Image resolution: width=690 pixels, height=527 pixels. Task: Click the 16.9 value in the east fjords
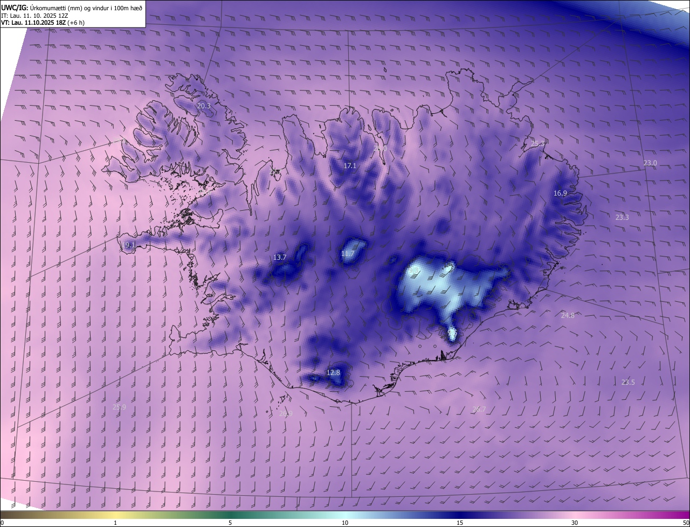point(560,193)
